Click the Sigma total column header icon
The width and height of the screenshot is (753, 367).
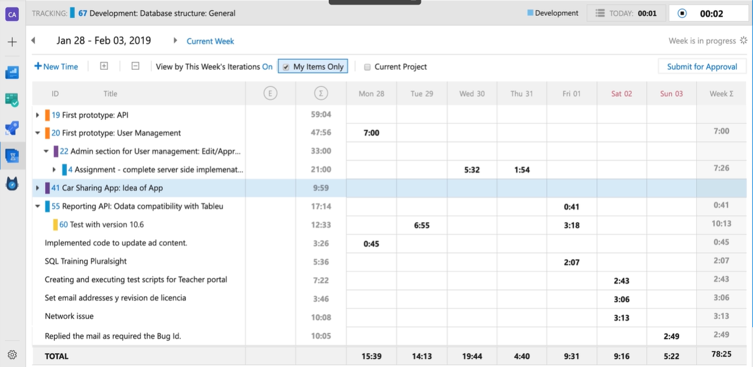tap(321, 94)
